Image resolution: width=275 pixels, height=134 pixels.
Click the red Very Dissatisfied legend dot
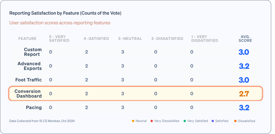coord(152,121)
